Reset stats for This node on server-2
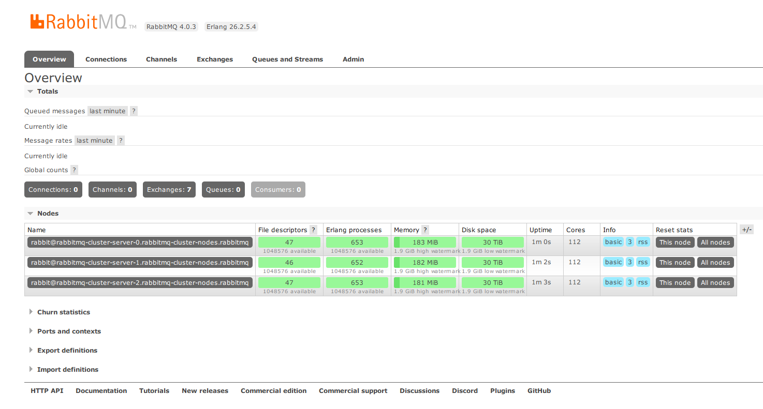This screenshot has width=763, height=409. click(675, 283)
